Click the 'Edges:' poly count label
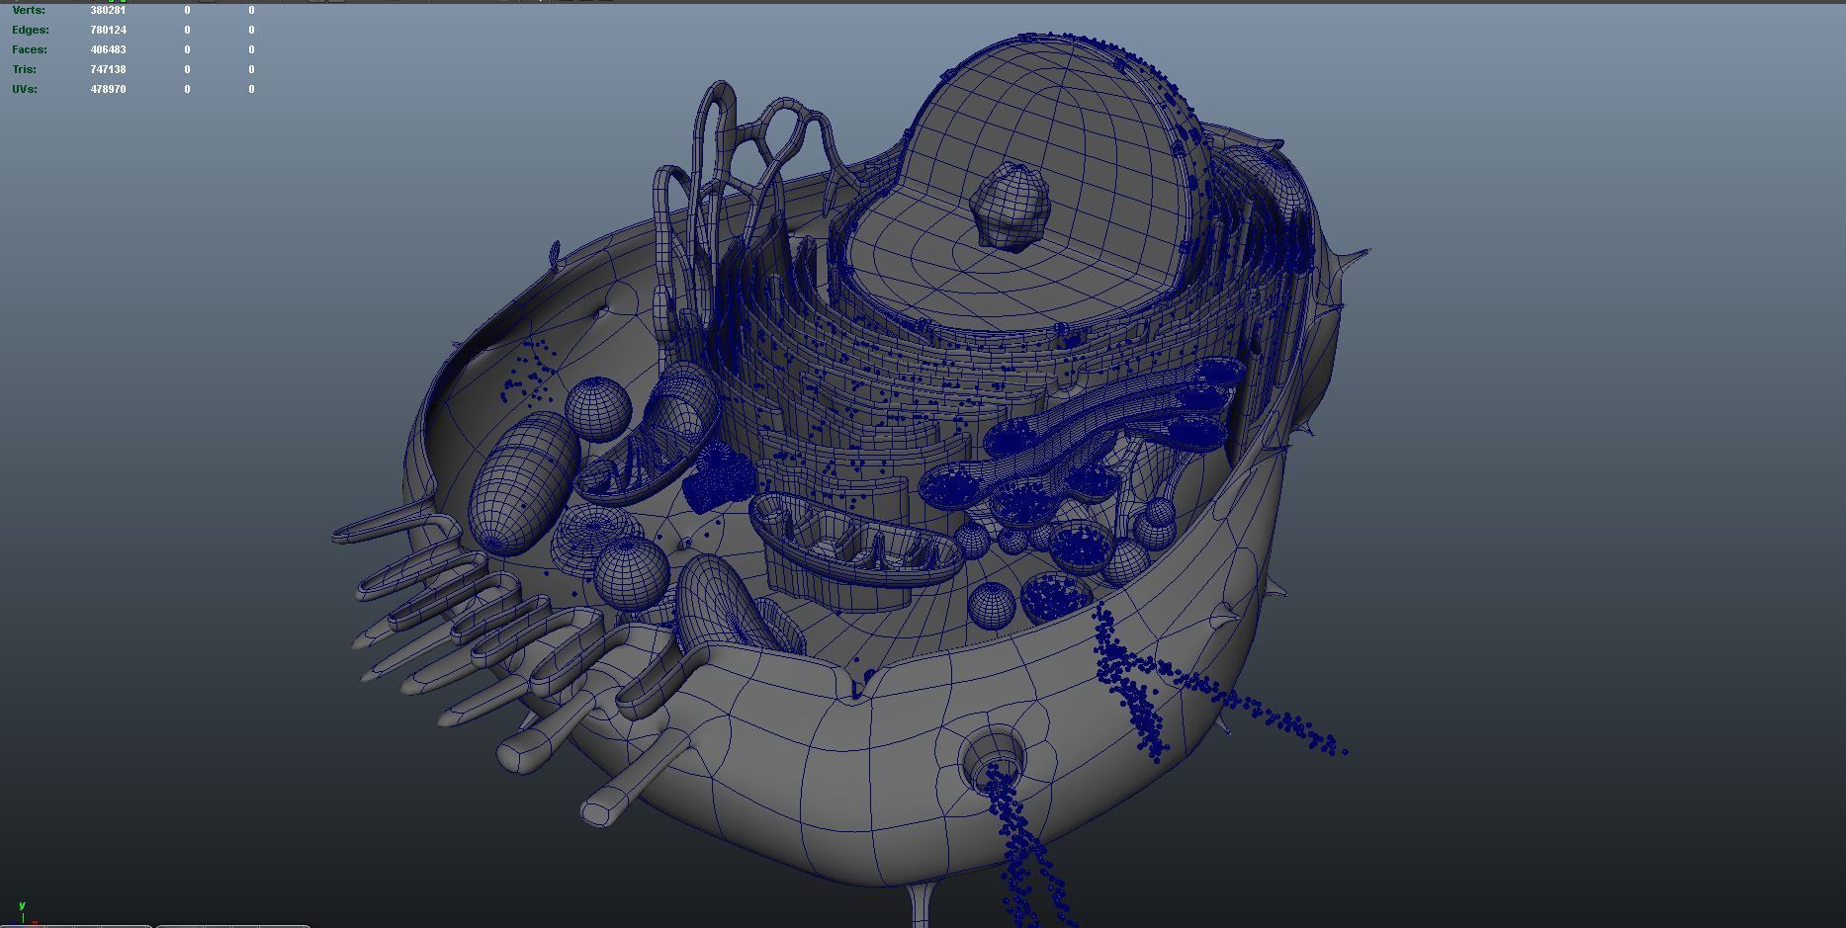1846x928 pixels. [x=30, y=30]
